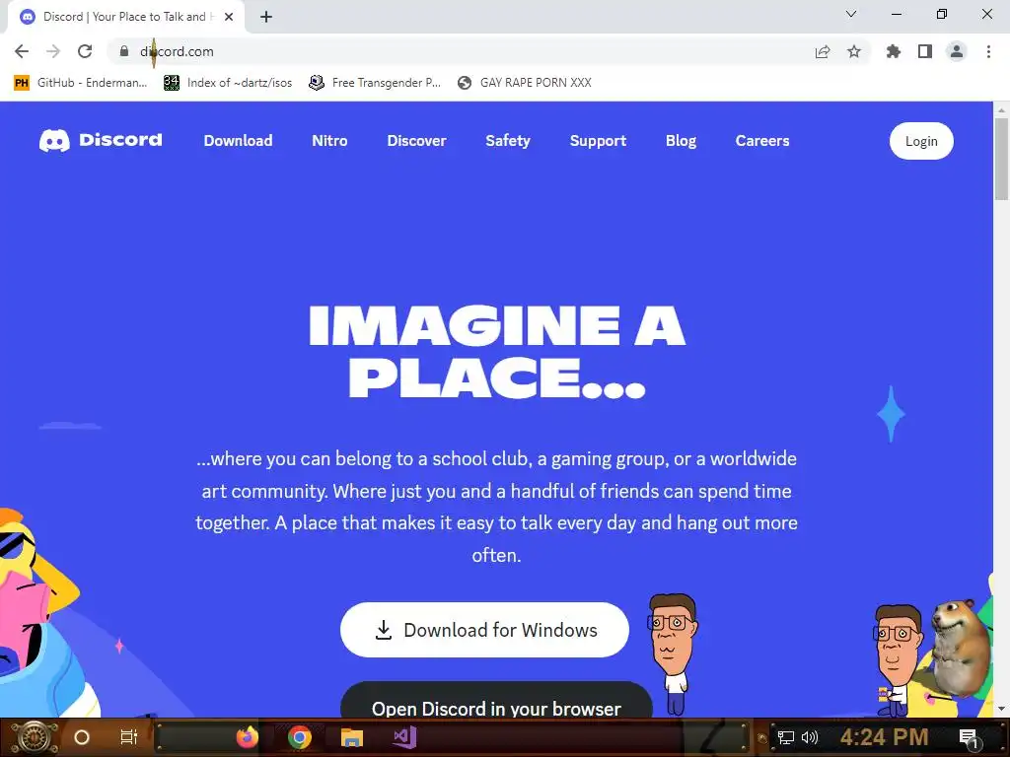The image size is (1010, 757).
Task: Reload the Discord page
Action: (x=85, y=51)
